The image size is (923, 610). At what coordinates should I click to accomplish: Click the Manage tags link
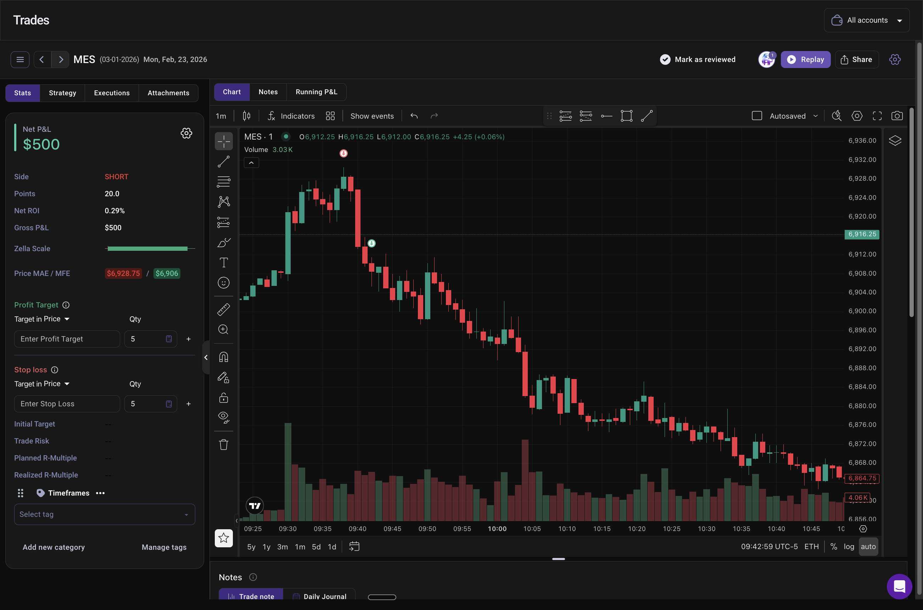(x=164, y=547)
